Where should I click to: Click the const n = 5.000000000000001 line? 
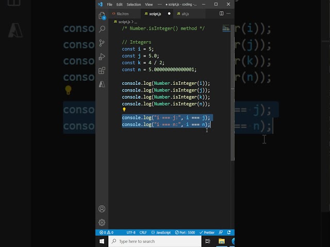click(159, 69)
